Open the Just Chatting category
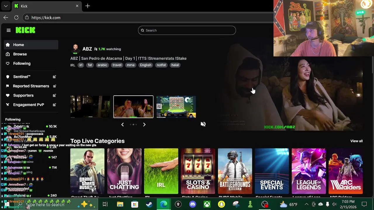The image size is (374, 210). coord(124,171)
